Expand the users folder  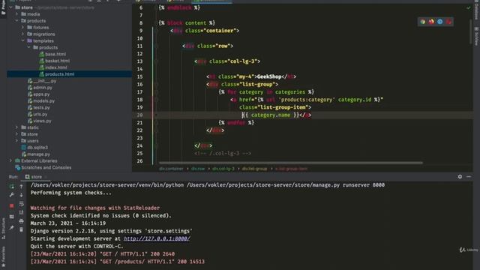(x=16, y=141)
